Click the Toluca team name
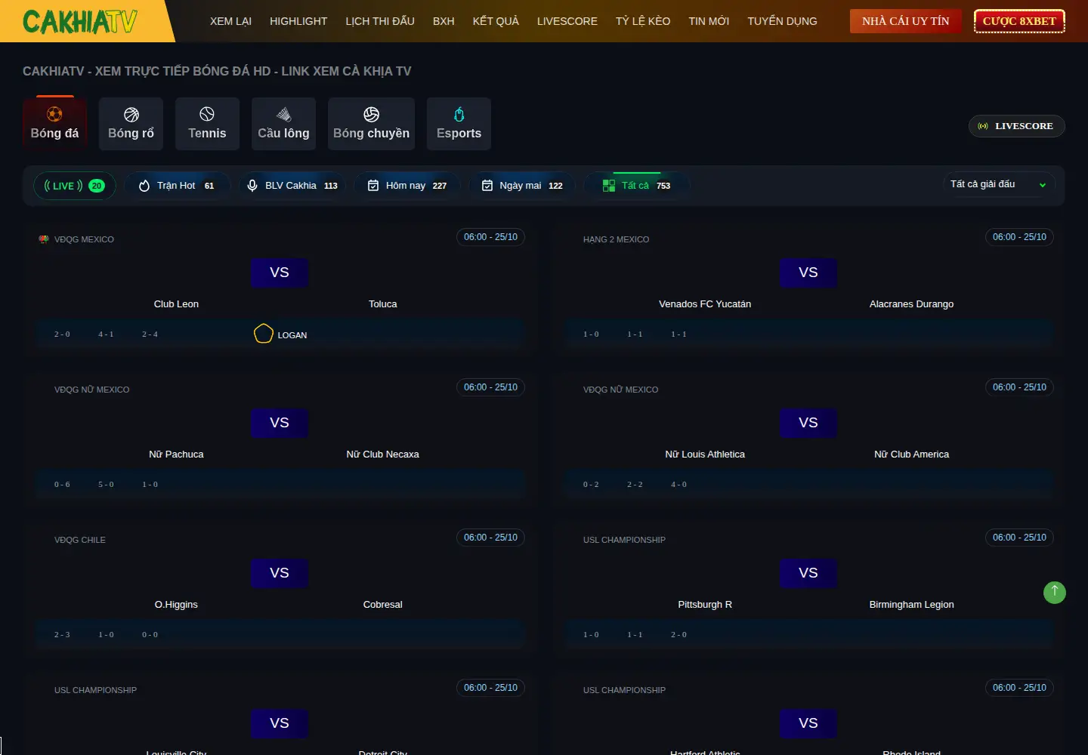Screen dimensions: 1088x755 (x=382, y=304)
